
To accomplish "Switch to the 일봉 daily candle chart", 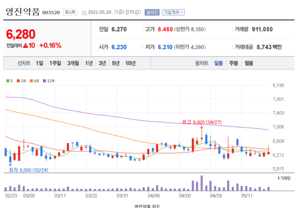I will click(219, 63).
